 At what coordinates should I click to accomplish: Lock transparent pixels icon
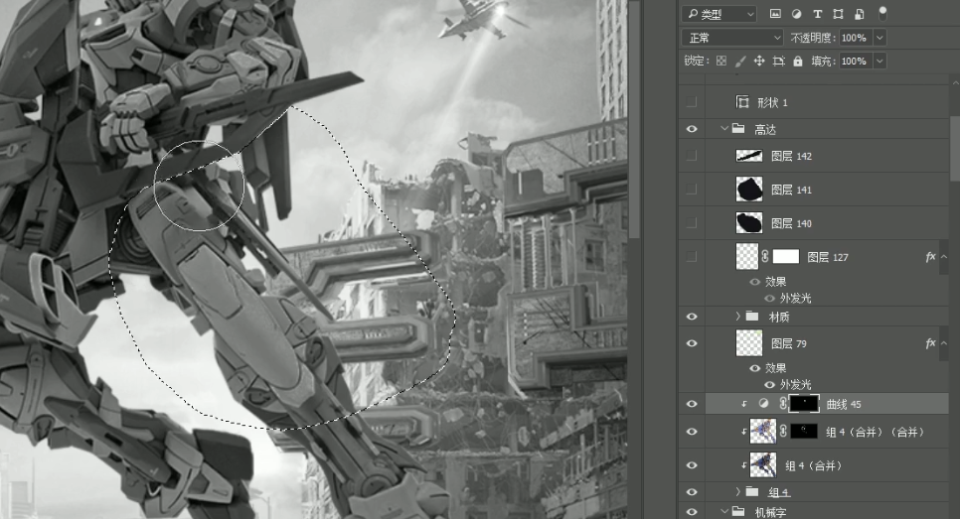click(x=721, y=61)
